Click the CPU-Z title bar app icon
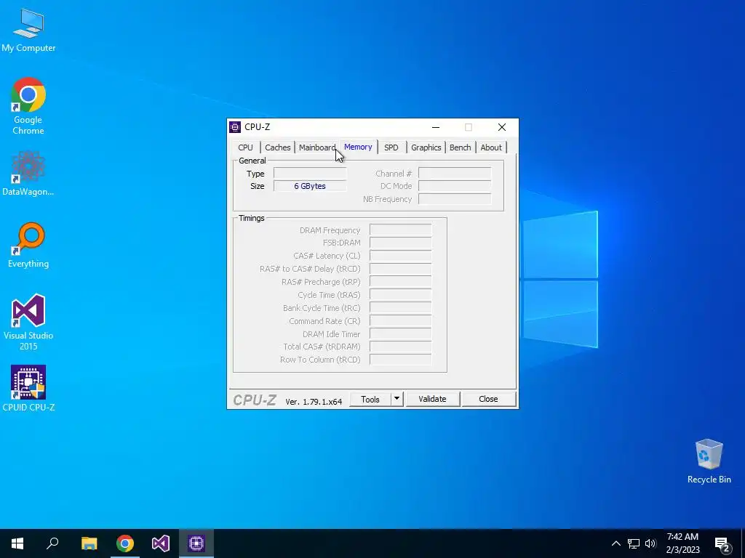 point(235,127)
